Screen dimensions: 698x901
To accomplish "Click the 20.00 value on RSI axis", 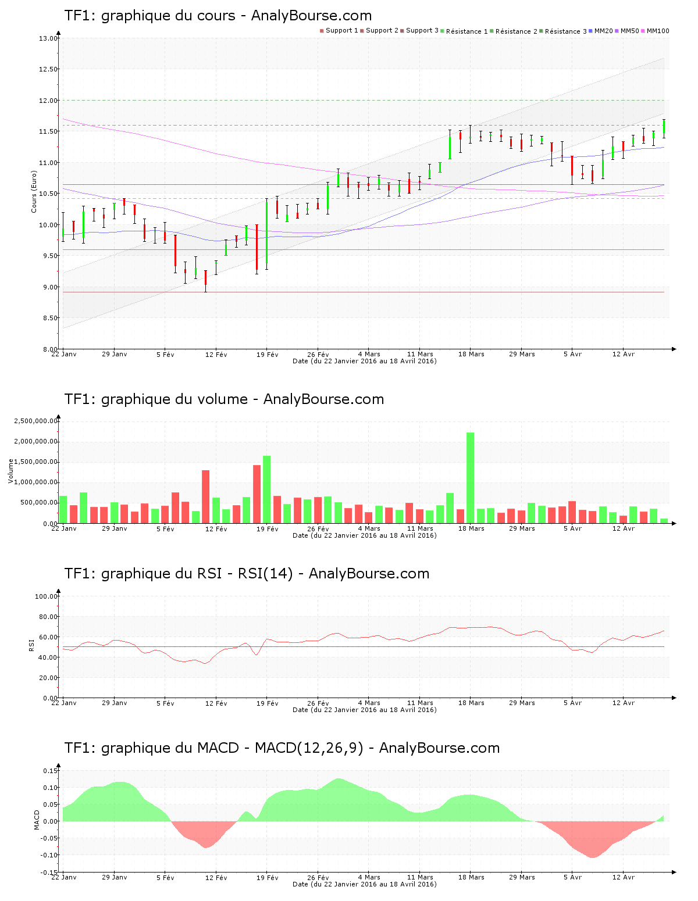I will point(48,678).
